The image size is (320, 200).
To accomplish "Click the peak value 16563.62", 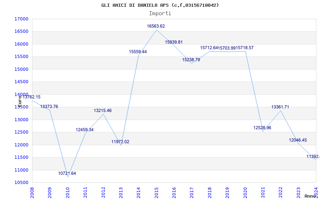I will [156, 26].
